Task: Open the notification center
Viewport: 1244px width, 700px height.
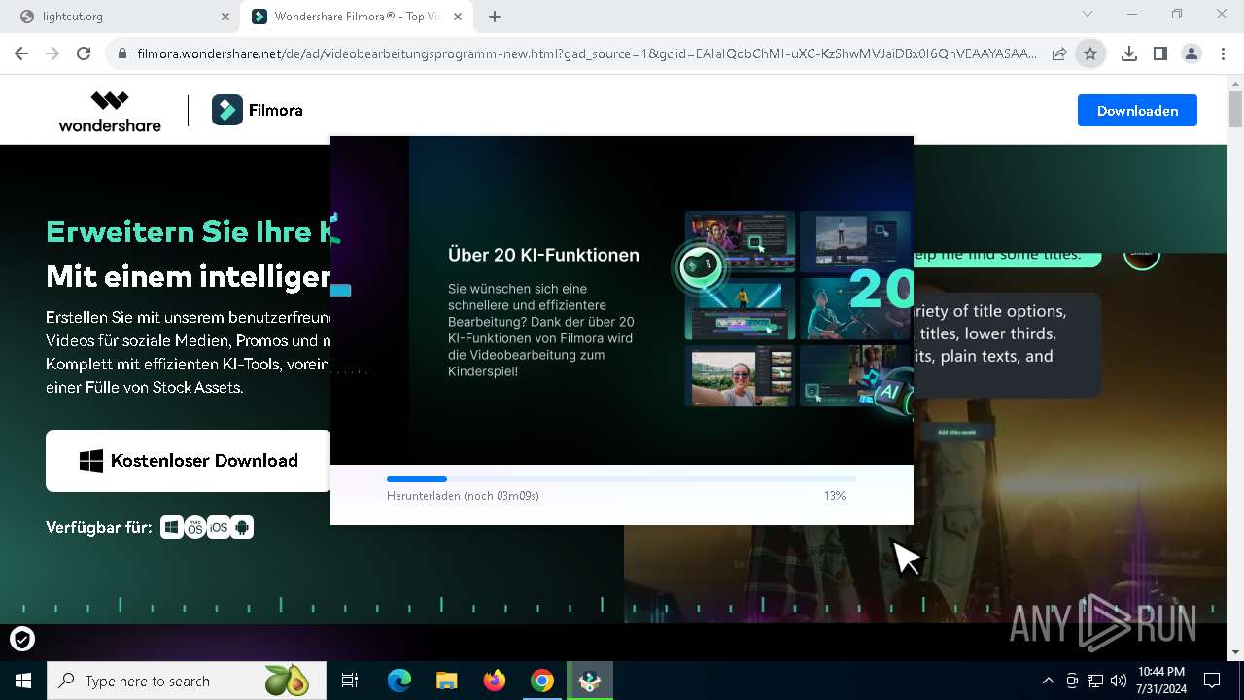Action: pos(1212,681)
